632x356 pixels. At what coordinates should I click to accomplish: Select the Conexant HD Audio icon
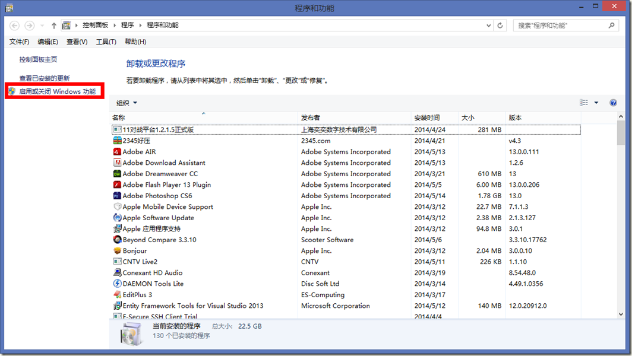[x=117, y=273]
